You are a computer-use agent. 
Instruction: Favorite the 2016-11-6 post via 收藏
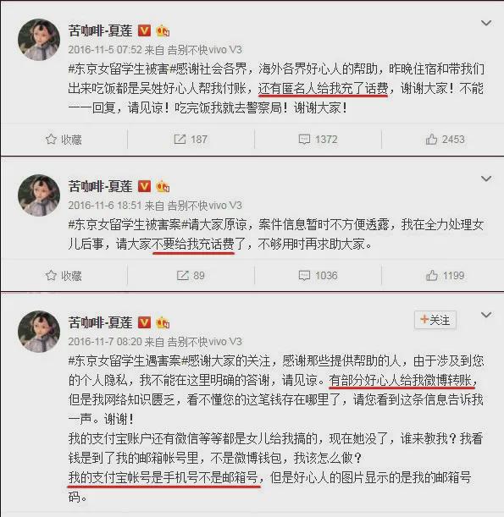click(64, 276)
